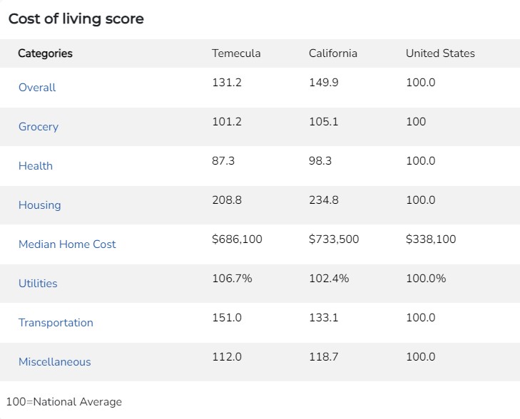Select the Cost of living score heading

click(76, 19)
